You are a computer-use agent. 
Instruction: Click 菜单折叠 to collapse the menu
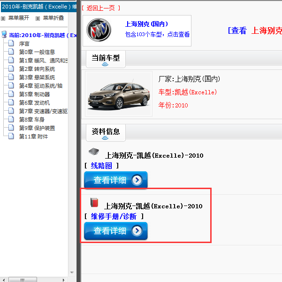(53, 18)
